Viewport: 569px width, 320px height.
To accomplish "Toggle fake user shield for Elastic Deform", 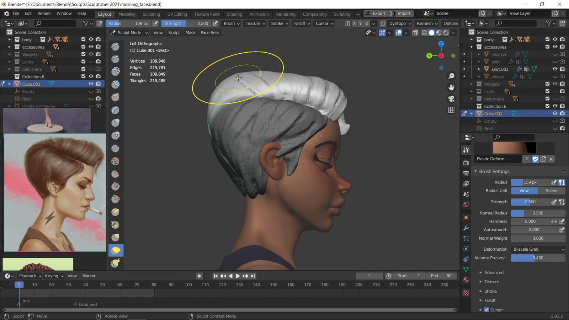I will [x=535, y=159].
